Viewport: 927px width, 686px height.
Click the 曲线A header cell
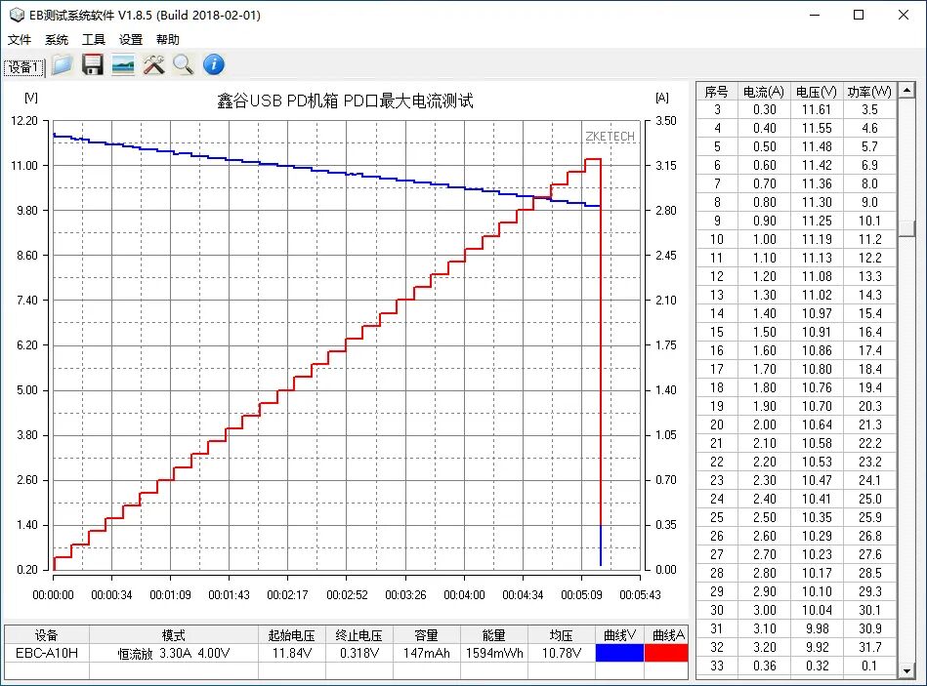pyautogui.click(x=666, y=635)
